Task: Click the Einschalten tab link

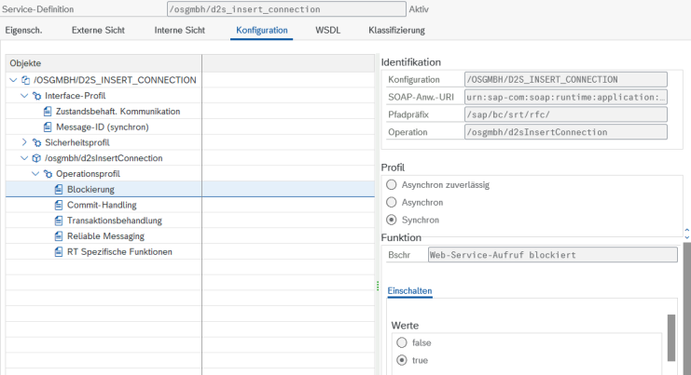Action: pyautogui.click(x=409, y=291)
